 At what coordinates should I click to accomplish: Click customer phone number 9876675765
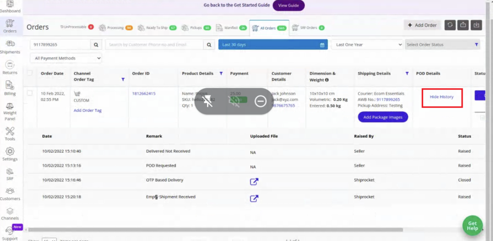(x=283, y=106)
